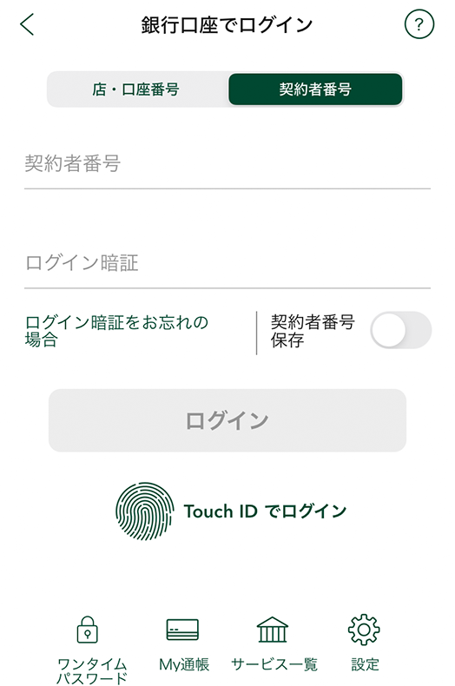Open ログイン暗証をお忘れの場合 link

point(116,331)
